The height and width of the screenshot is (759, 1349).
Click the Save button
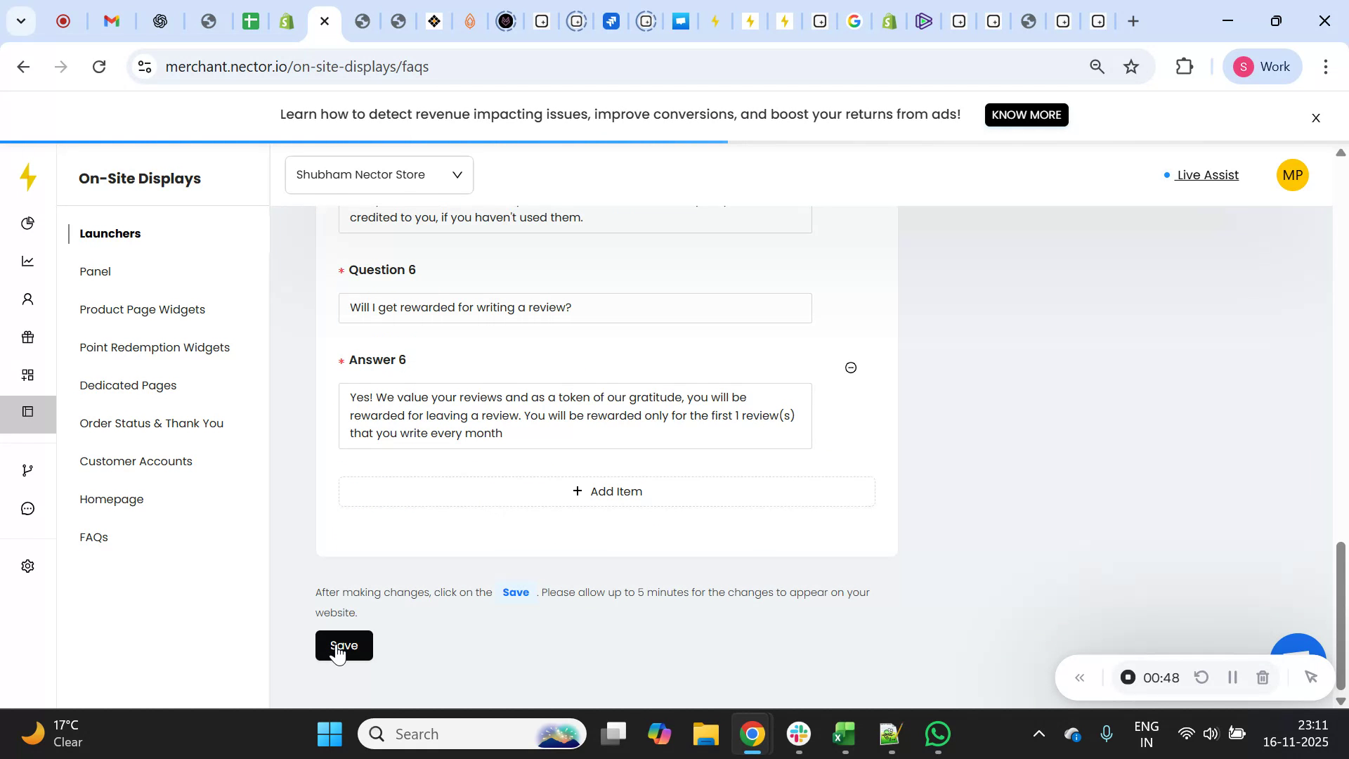click(344, 645)
